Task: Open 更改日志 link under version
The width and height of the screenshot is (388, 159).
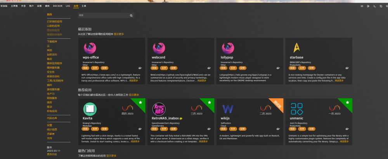Action: [x=52, y=154]
